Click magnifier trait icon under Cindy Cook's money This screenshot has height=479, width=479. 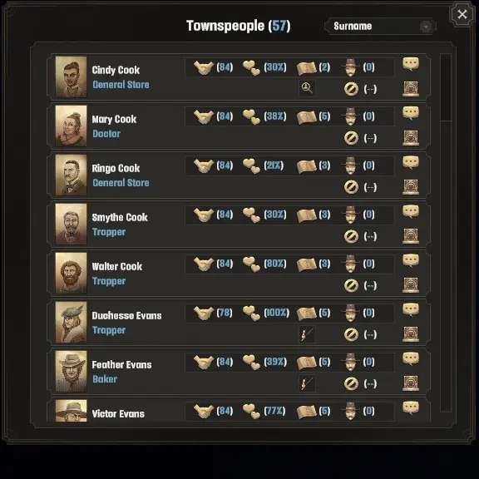[x=307, y=88]
